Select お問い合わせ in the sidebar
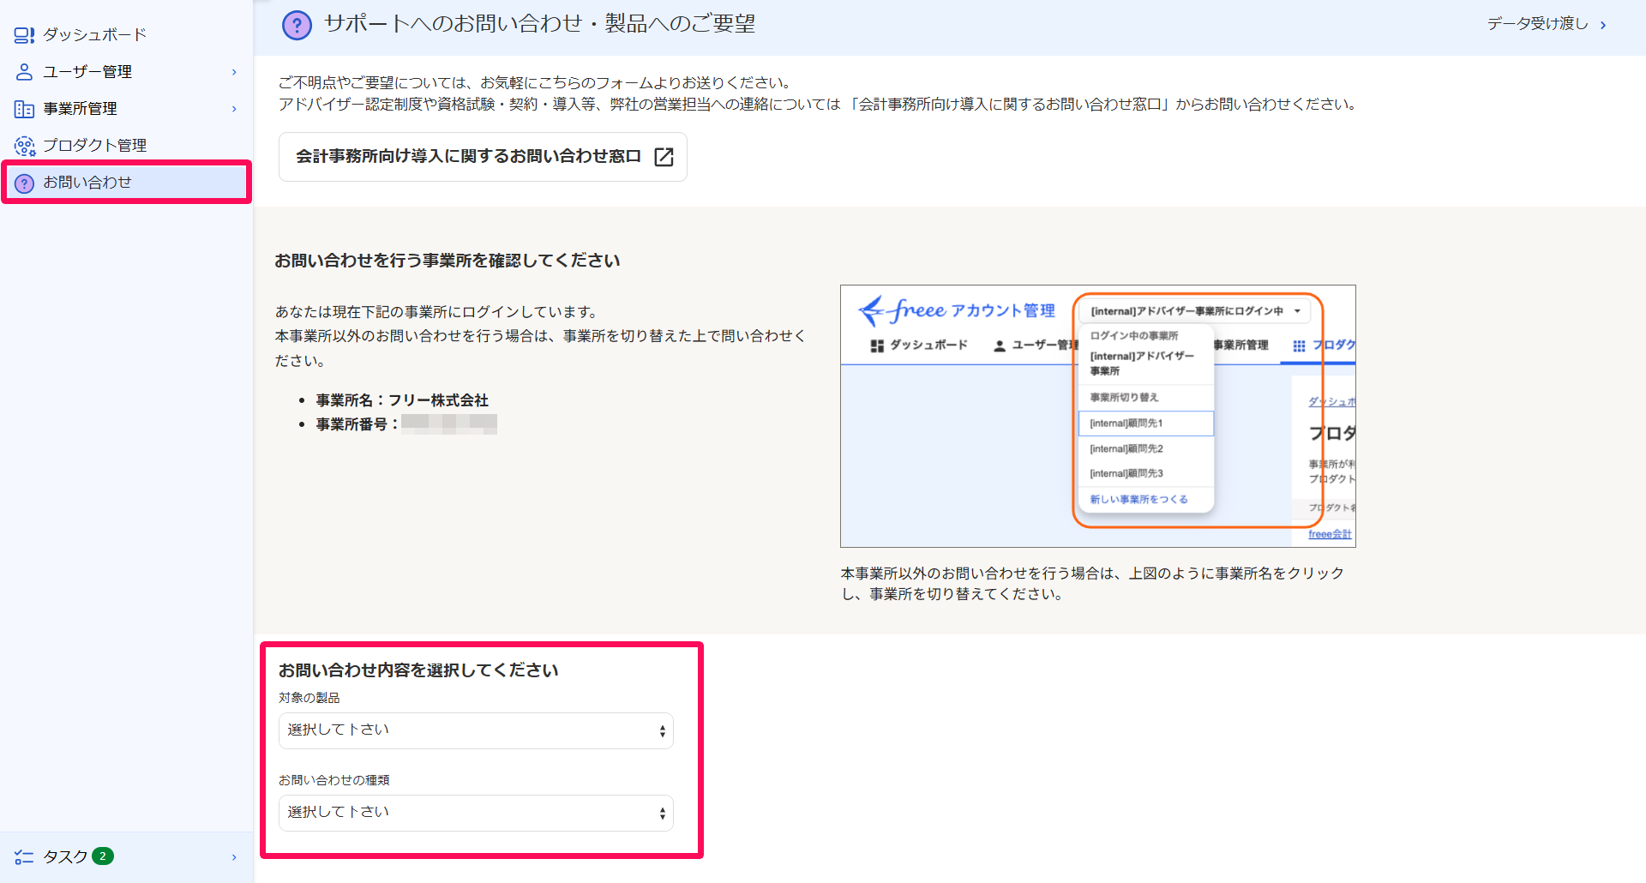This screenshot has height=883, width=1646. [126, 183]
